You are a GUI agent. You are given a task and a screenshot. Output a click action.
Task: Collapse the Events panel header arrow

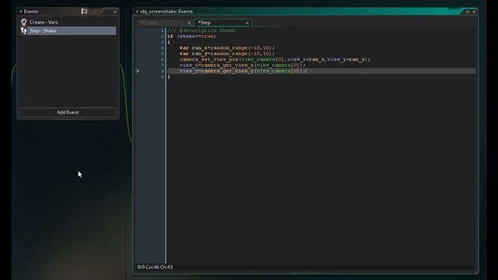21,12
